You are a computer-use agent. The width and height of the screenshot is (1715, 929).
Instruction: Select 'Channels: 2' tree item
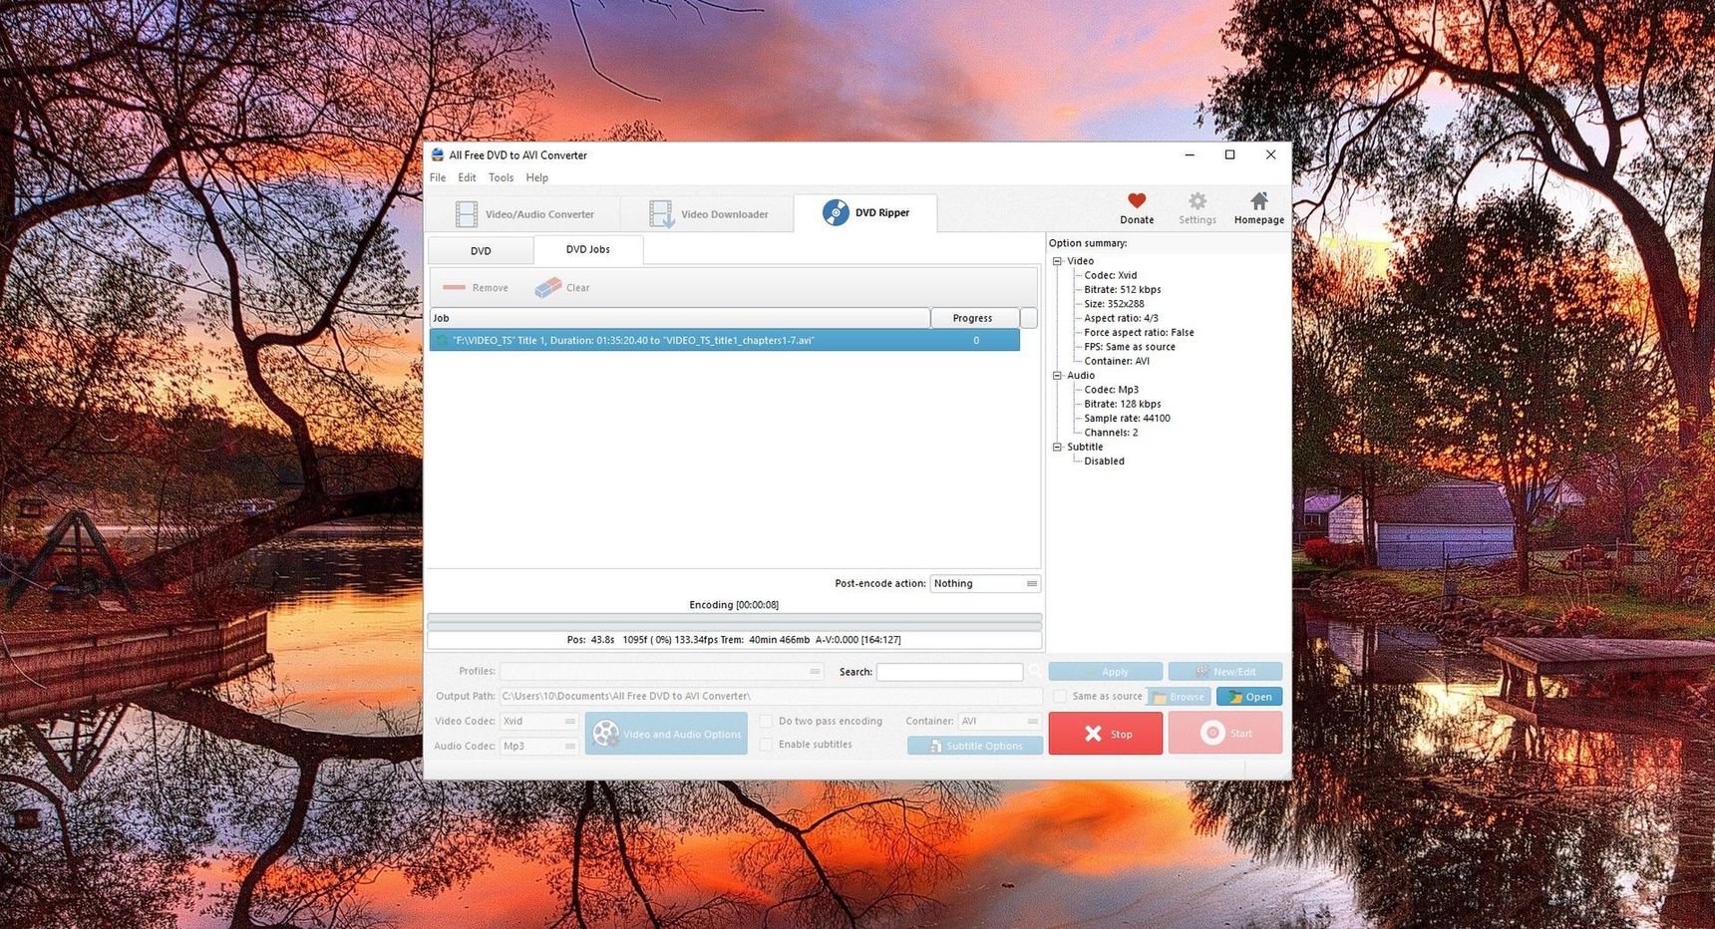(x=1111, y=433)
